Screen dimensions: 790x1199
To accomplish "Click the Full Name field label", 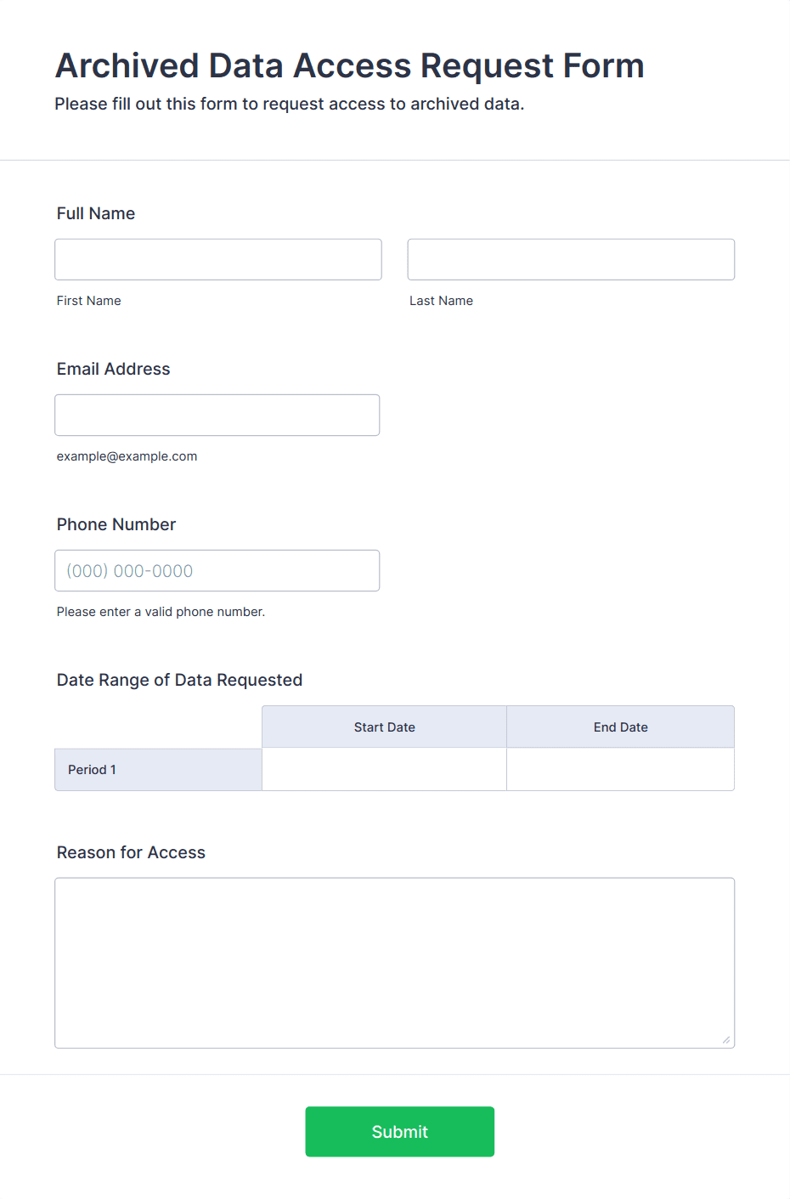I will click(x=96, y=213).
